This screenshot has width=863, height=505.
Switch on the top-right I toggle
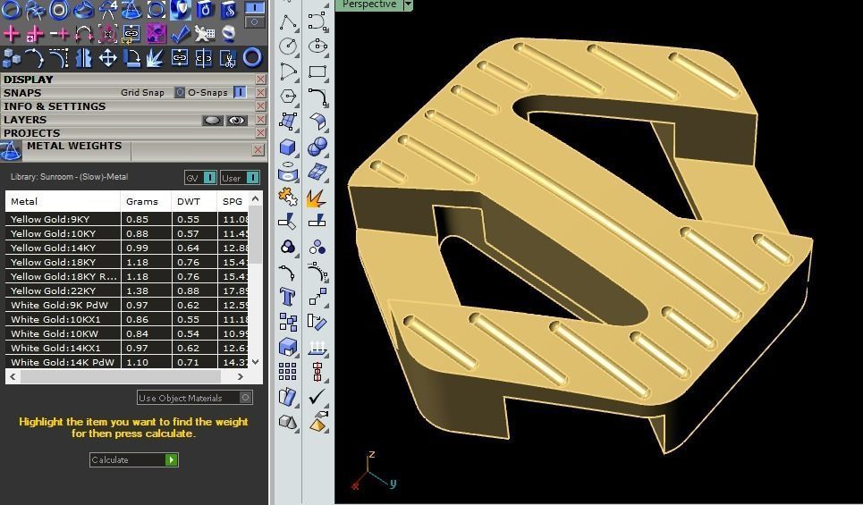pyautogui.click(x=254, y=8)
